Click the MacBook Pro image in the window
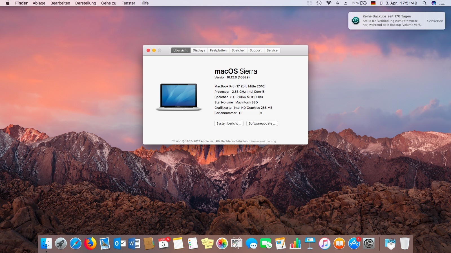Image resolution: width=451 pixels, height=253 pixels. pos(179,97)
